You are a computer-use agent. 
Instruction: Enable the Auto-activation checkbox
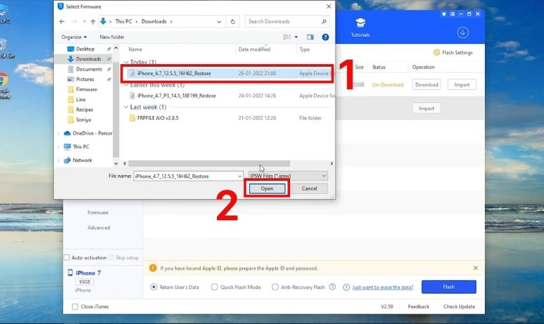(67, 257)
